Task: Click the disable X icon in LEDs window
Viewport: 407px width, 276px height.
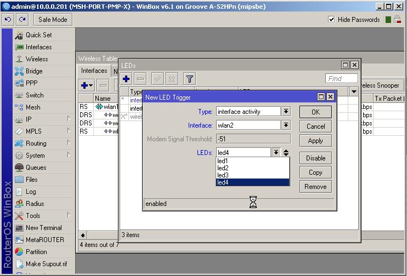Action: [x=172, y=79]
